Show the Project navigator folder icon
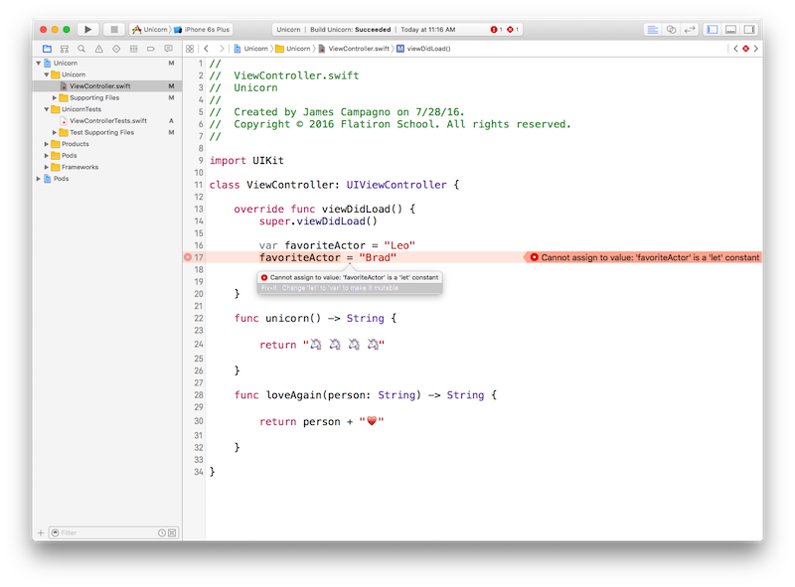This screenshot has height=587, width=795. tap(47, 49)
